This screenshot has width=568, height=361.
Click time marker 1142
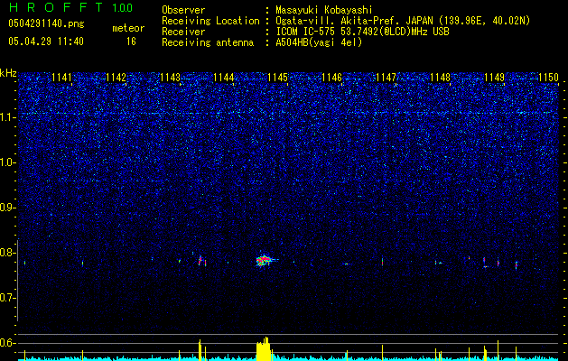(x=116, y=78)
